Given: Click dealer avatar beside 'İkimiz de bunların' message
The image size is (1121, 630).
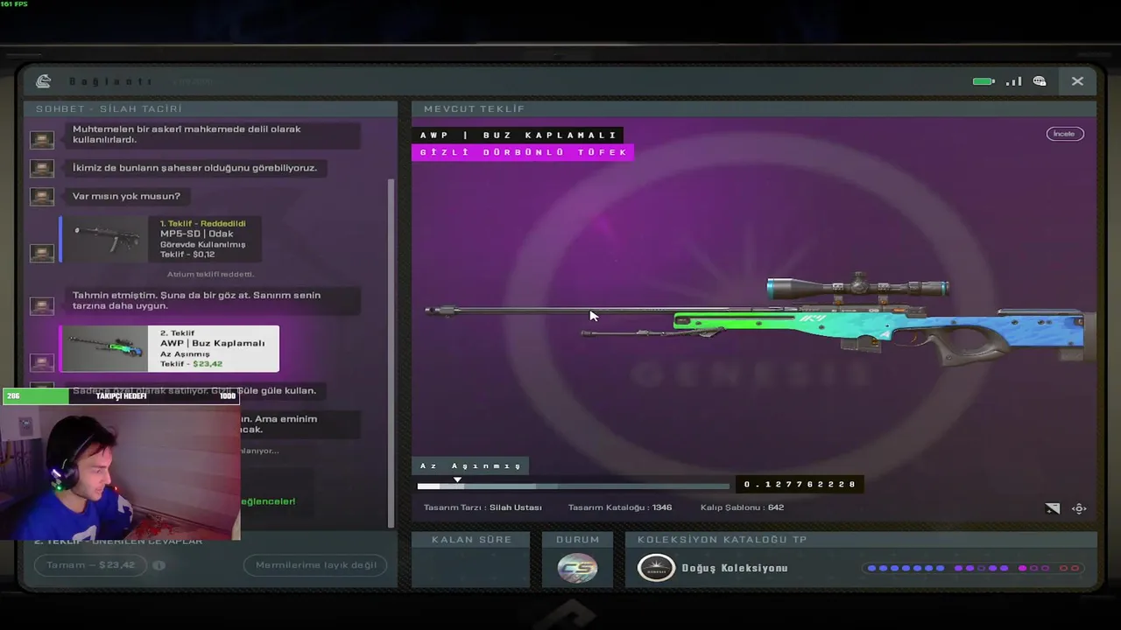Looking at the screenshot, I should point(41,168).
